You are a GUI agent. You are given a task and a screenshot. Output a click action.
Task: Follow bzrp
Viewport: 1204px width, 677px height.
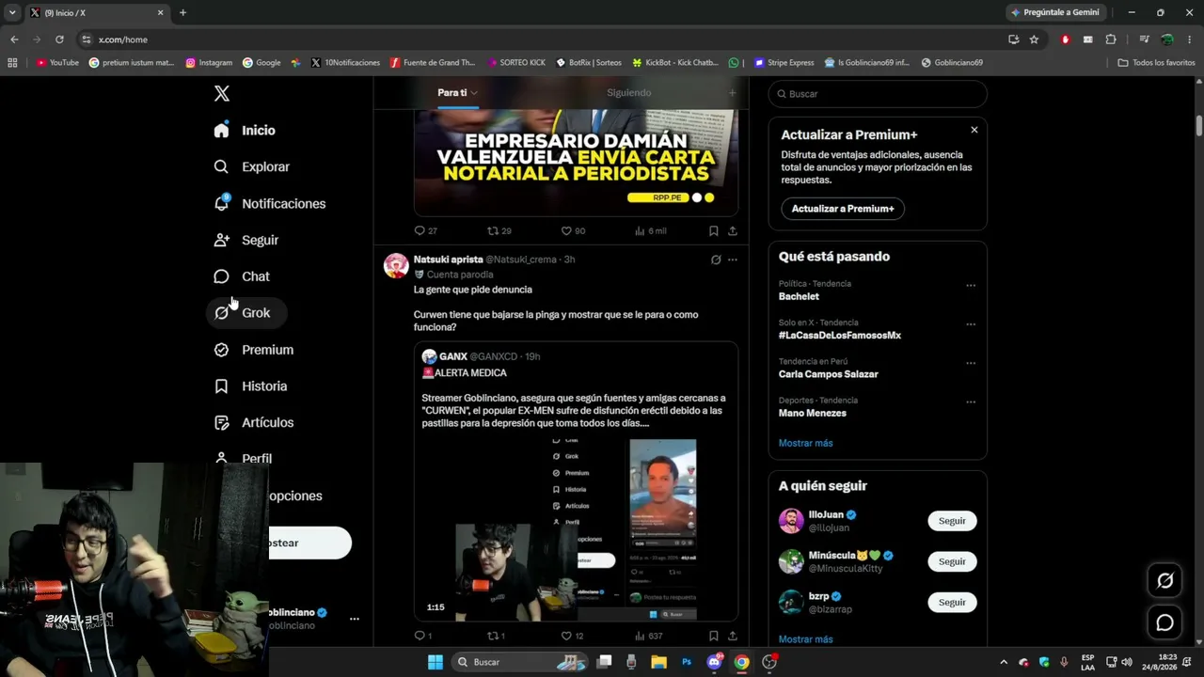[952, 602]
